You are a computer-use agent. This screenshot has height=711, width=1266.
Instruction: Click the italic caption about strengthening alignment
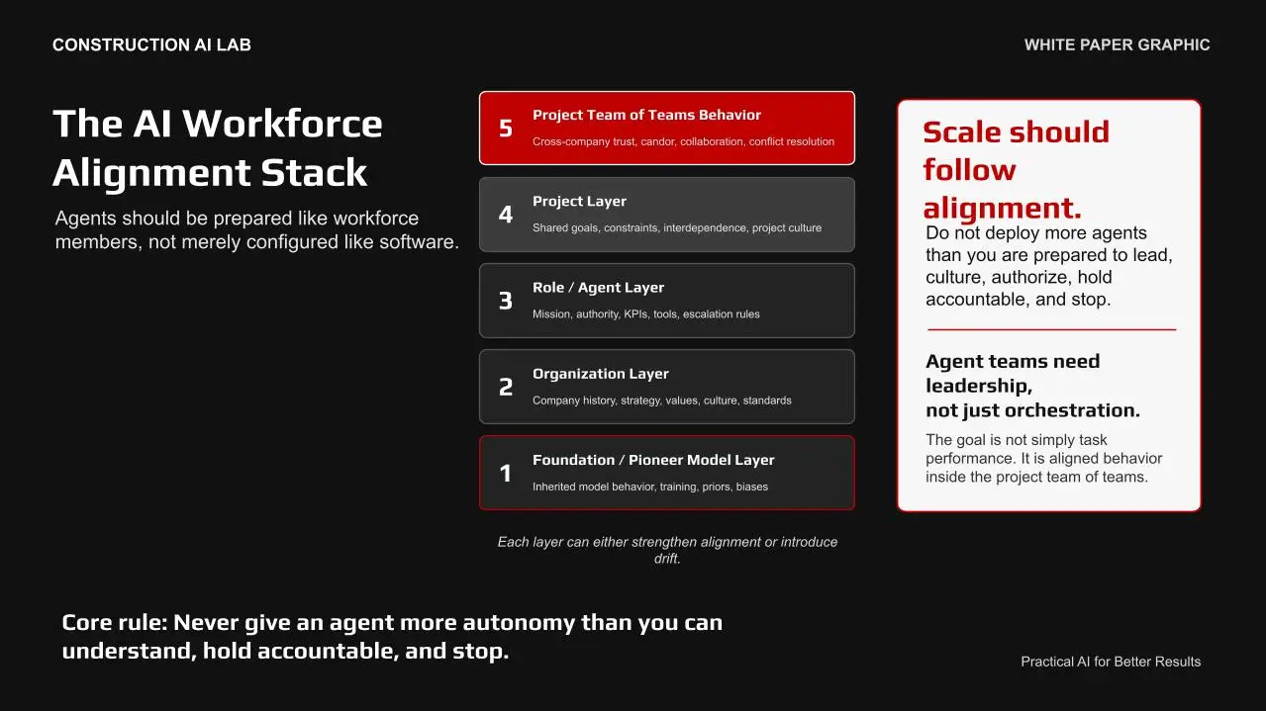[667, 550]
